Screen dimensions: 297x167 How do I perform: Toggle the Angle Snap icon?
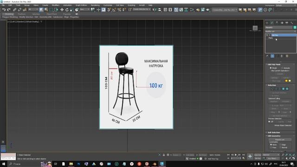114,10
